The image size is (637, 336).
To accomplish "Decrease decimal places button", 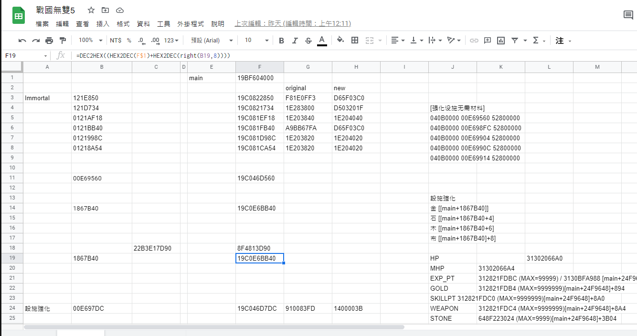I will [141, 41].
